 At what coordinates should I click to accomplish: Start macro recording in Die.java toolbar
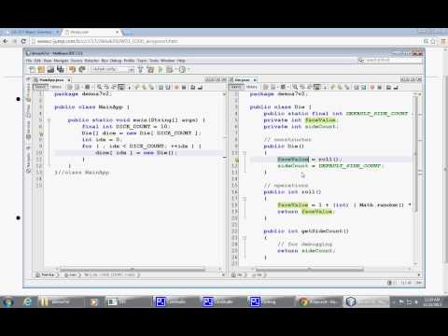[x=372, y=87]
